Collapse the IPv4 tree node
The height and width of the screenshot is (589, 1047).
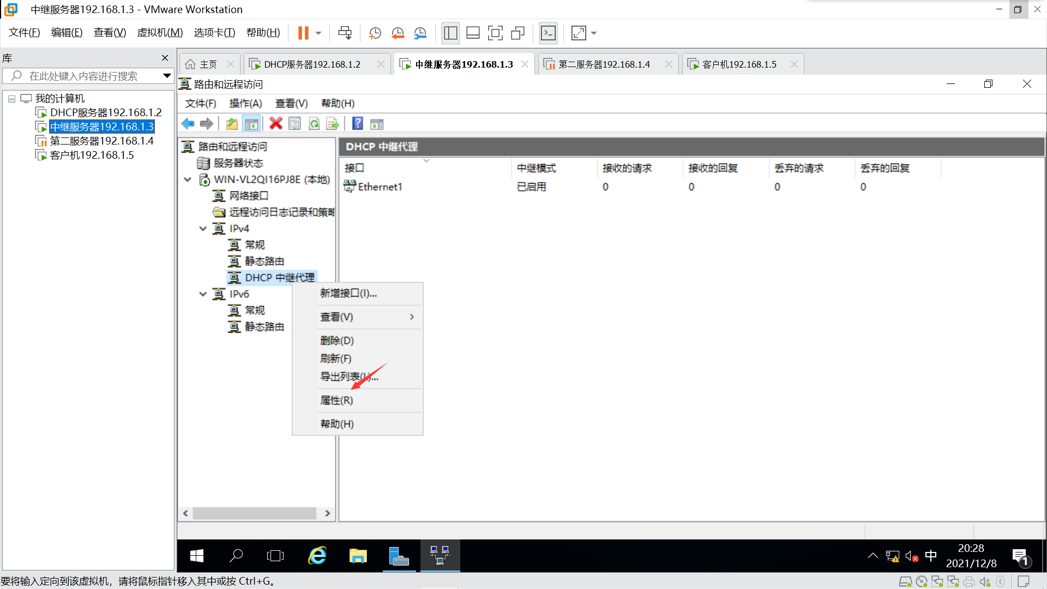203,229
